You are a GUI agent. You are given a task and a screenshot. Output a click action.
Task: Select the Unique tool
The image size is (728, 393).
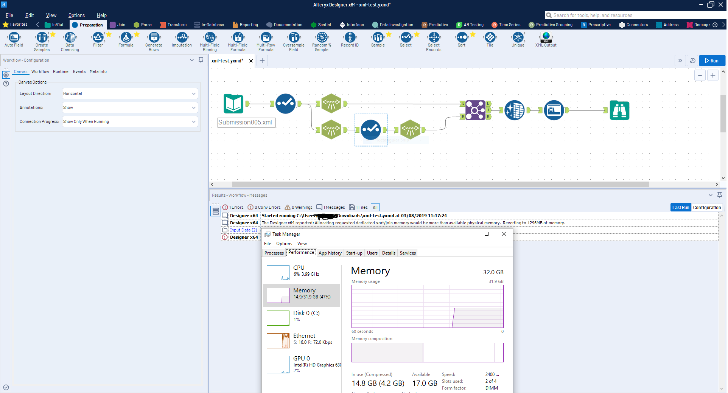point(517,40)
